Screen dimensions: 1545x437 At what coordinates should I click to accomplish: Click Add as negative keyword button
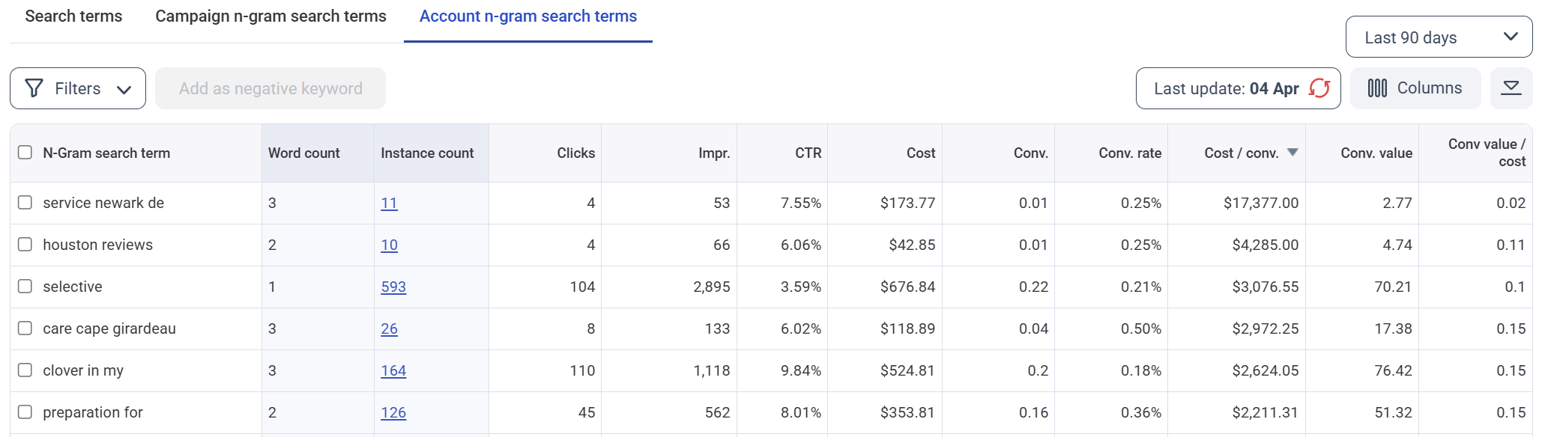coord(270,88)
